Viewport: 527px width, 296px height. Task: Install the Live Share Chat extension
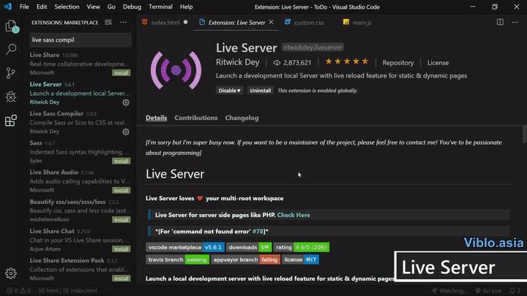[121, 249]
